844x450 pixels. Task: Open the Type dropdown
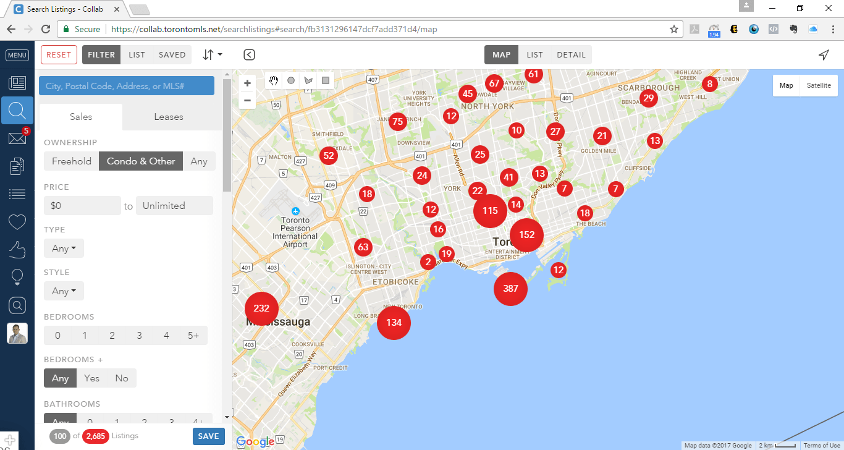pyautogui.click(x=64, y=248)
